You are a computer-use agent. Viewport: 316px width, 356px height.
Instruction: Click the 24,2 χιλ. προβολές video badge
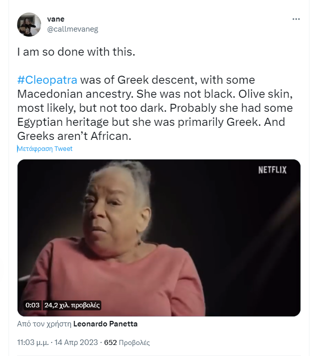coord(73,304)
